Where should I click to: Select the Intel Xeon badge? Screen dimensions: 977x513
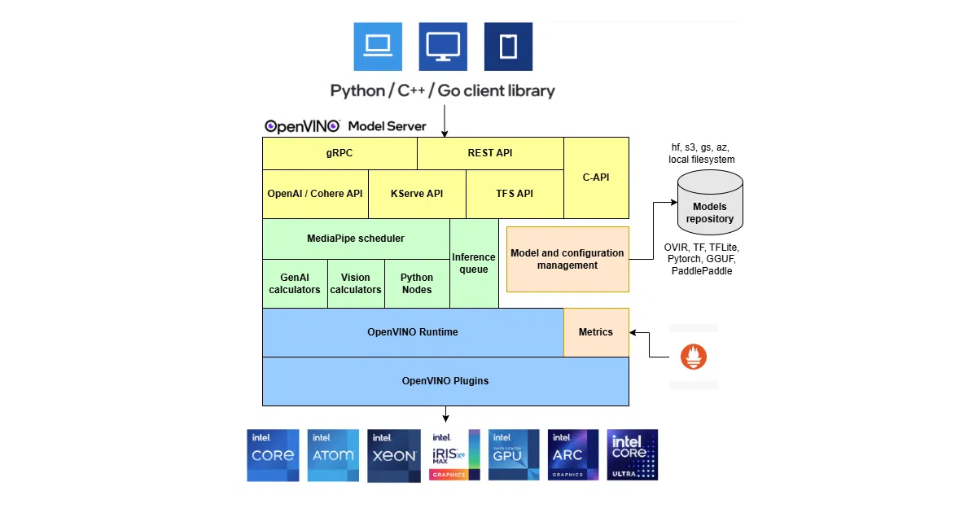coord(394,455)
